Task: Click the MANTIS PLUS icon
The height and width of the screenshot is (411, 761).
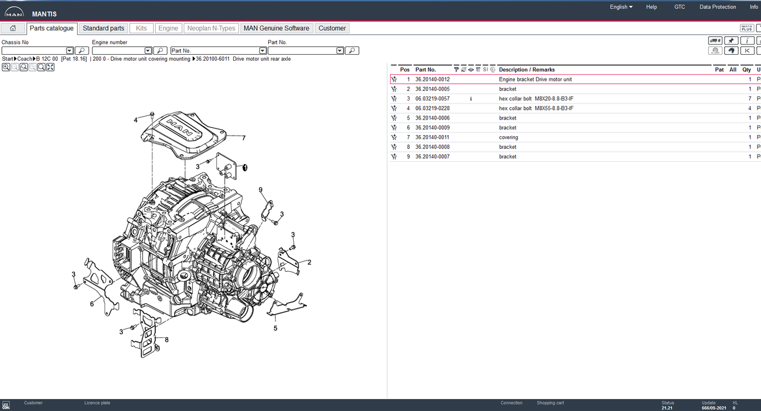Action: pos(747,28)
